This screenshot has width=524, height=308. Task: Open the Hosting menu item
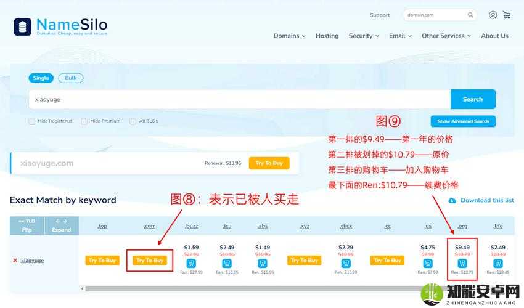pos(327,36)
